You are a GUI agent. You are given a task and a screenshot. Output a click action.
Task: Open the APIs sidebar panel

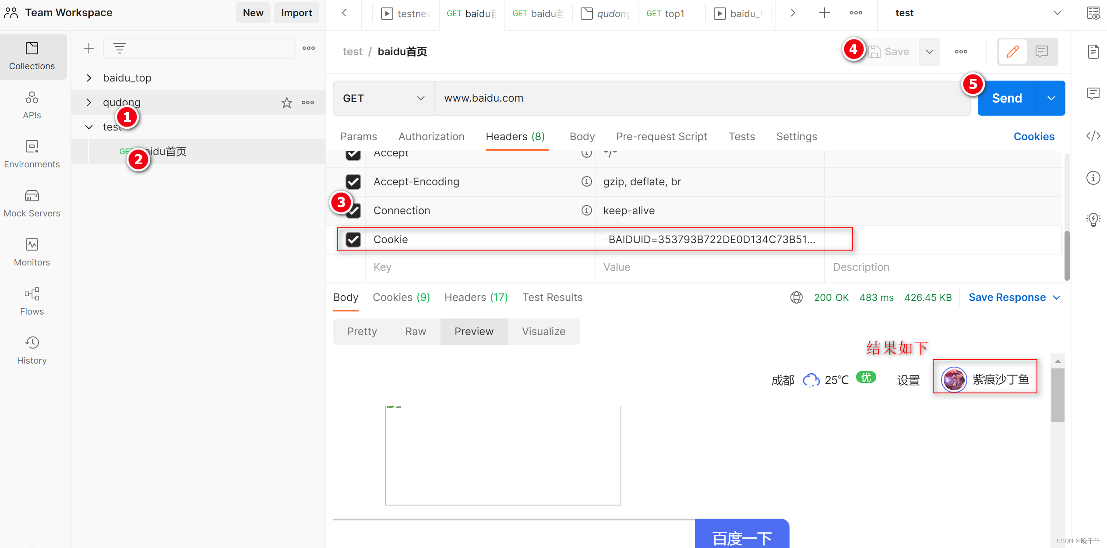(32, 105)
